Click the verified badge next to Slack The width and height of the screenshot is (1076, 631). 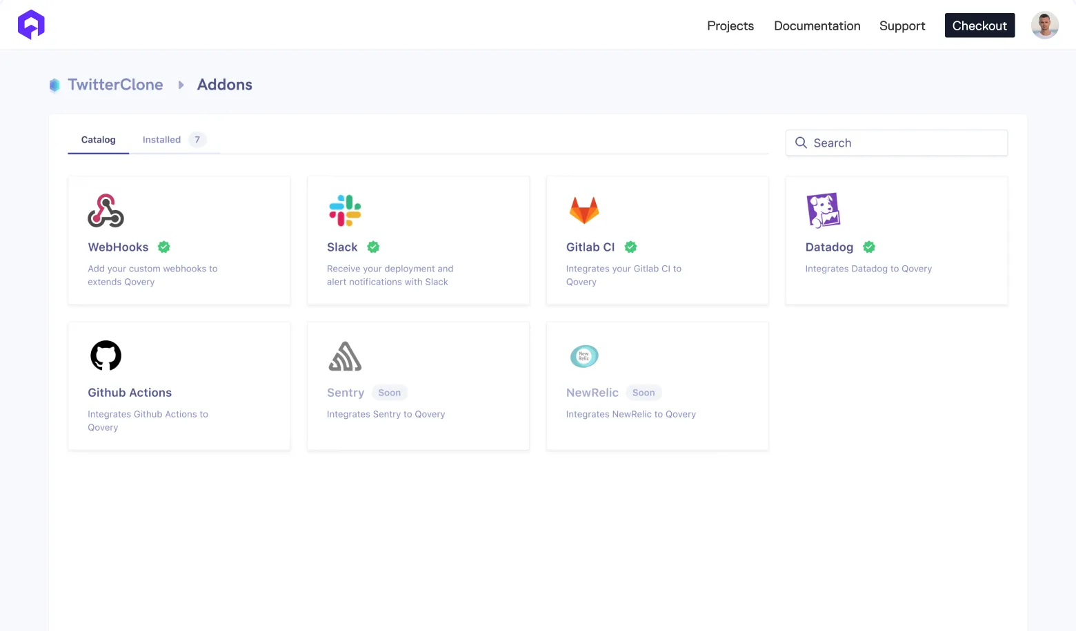[x=373, y=247]
